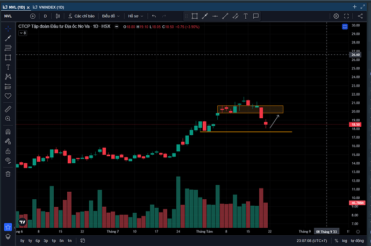Screen dimensions: 371x246
Task: Set range to 3p
Action: click(46, 241)
